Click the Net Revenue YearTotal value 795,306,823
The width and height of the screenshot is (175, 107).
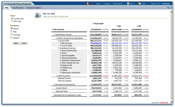point(96,43)
